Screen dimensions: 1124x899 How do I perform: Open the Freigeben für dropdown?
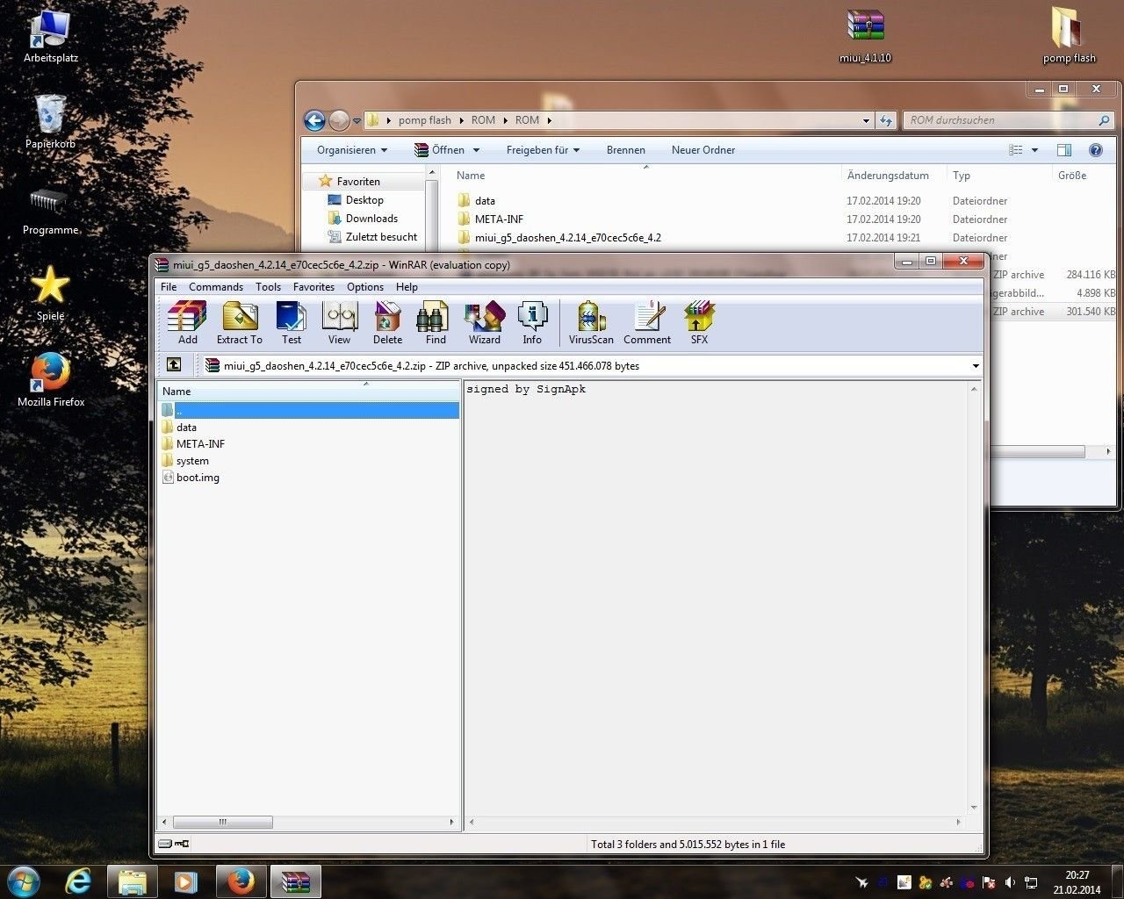pos(543,150)
